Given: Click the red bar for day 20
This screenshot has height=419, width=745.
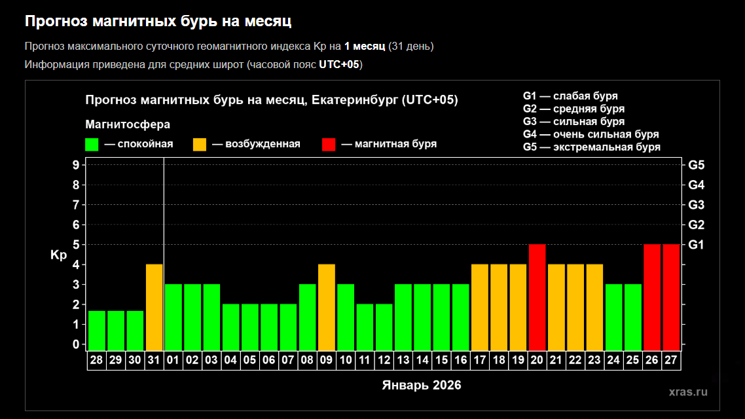Looking at the screenshot, I should tap(537, 297).
